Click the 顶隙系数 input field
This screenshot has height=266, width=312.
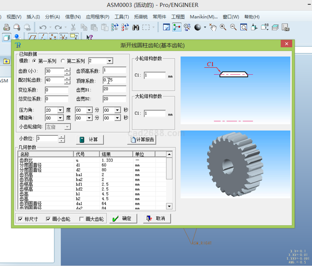click(x=115, y=81)
